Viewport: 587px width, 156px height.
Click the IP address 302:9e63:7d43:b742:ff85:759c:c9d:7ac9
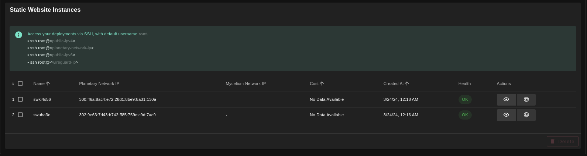point(117,115)
